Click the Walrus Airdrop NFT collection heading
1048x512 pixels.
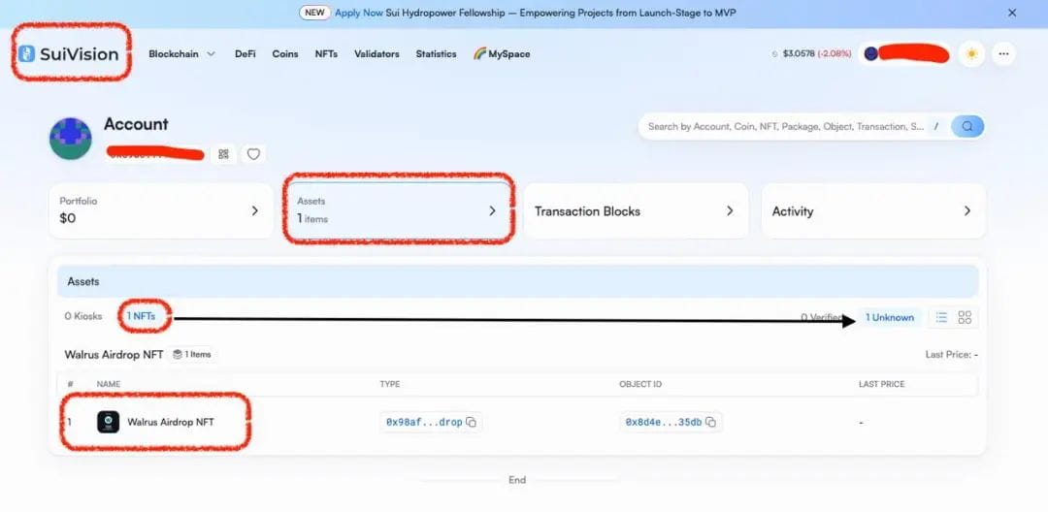tap(114, 355)
